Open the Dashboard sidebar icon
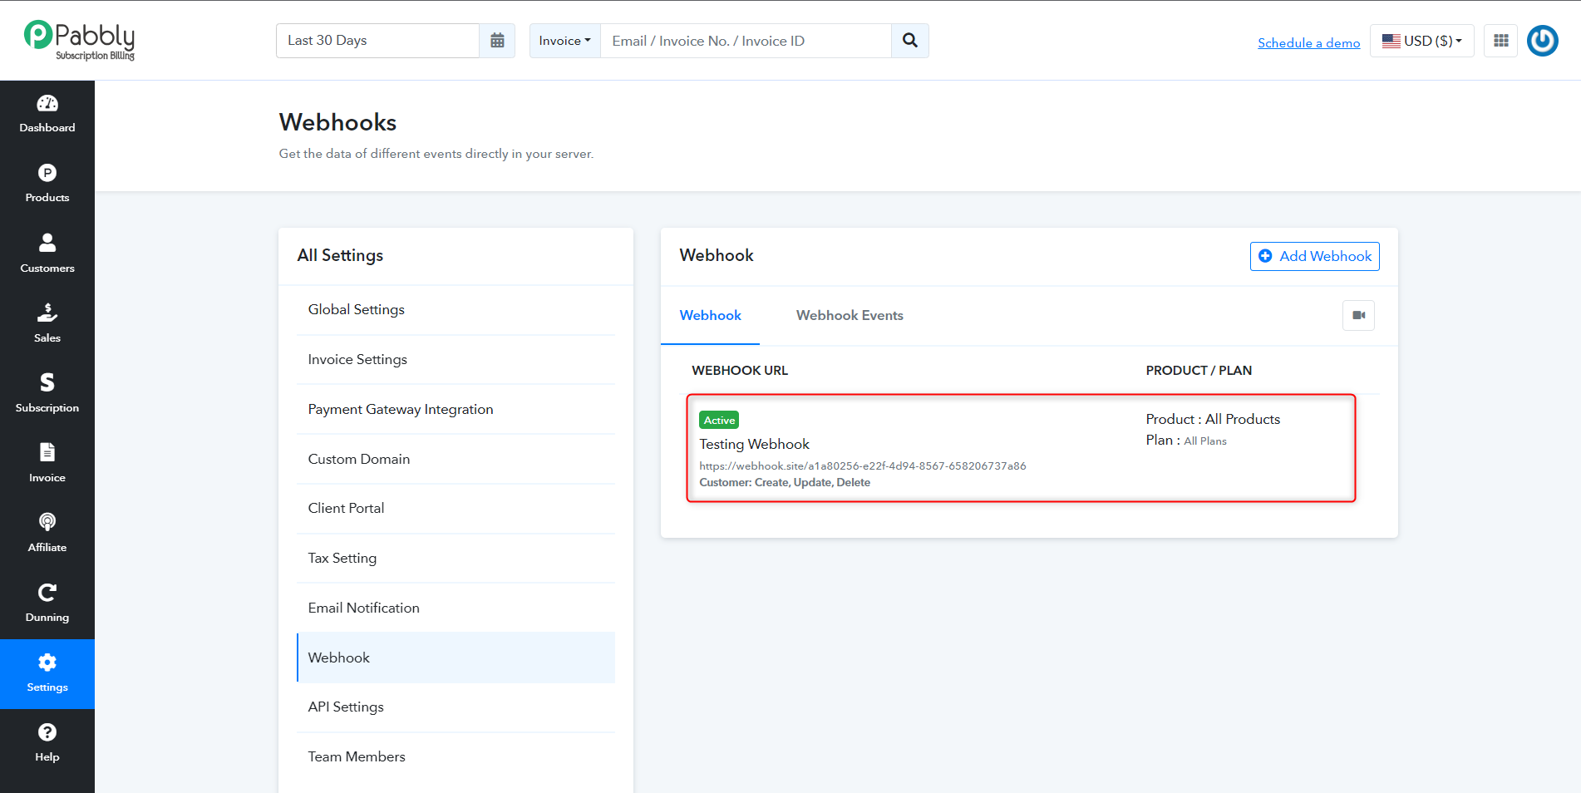The height and width of the screenshot is (793, 1581). (47, 115)
